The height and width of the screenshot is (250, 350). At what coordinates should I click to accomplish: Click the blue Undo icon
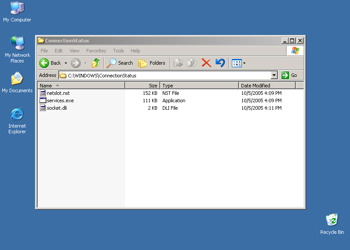pyautogui.click(x=220, y=63)
